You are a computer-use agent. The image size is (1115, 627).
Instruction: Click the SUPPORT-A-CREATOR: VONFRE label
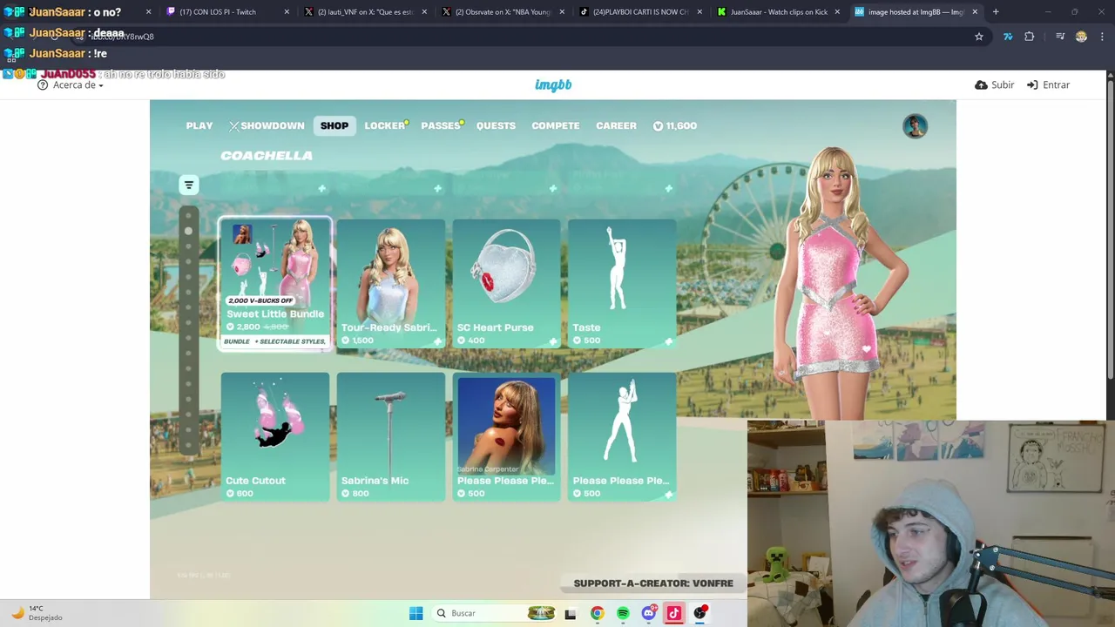(653, 583)
